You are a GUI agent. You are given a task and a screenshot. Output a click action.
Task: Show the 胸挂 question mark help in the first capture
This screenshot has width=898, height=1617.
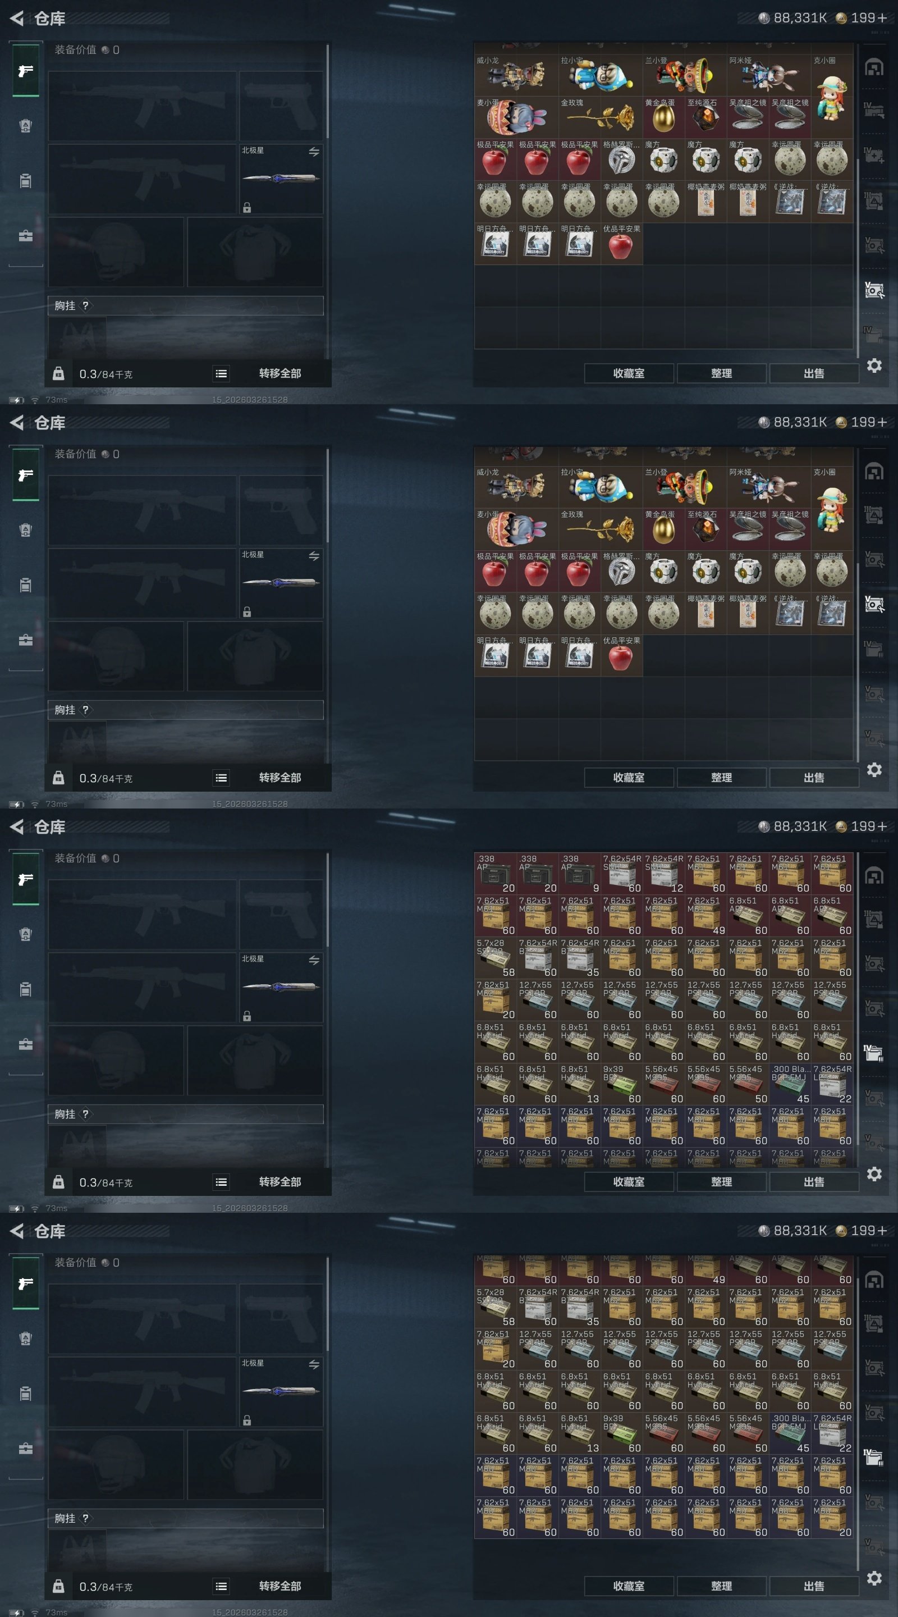pos(86,305)
